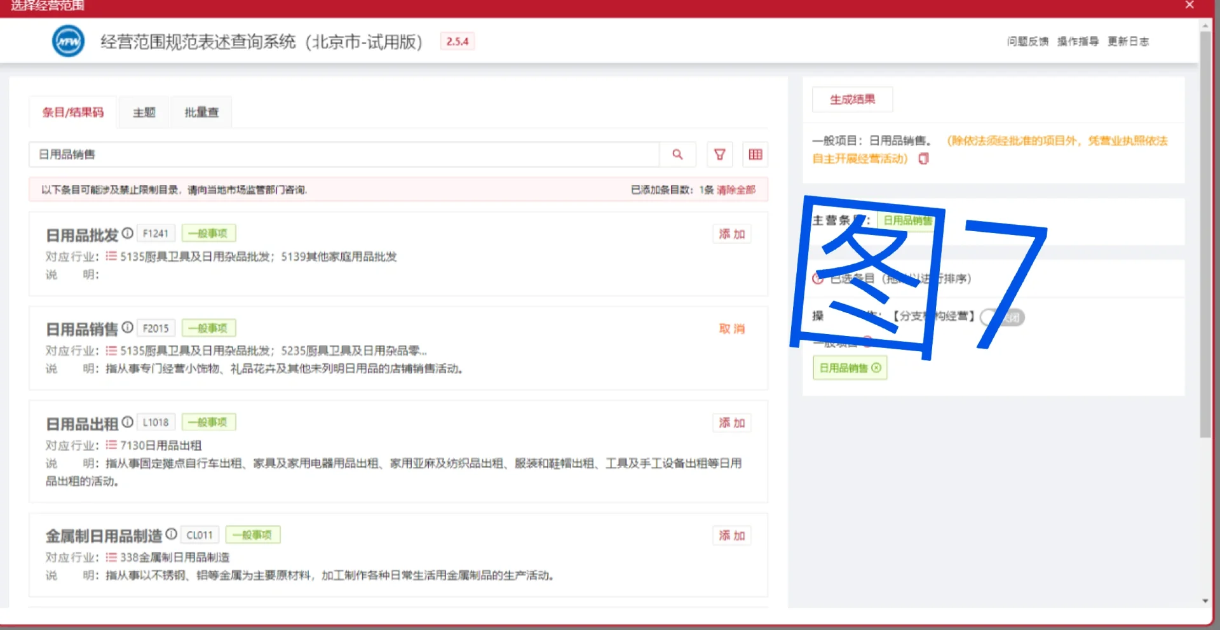Expand industry list for 金属制日用品制造
The width and height of the screenshot is (1220, 630).
point(111,557)
